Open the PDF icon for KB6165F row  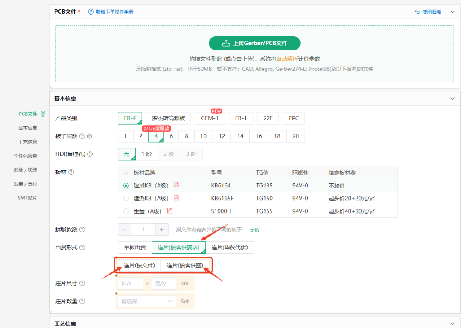176,198
